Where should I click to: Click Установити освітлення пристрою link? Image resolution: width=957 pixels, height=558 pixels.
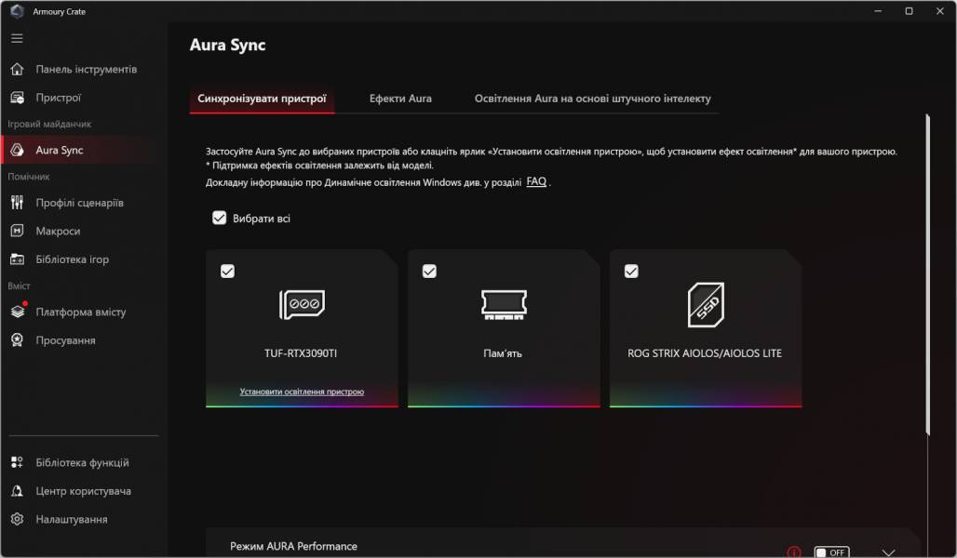pyautogui.click(x=302, y=392)
